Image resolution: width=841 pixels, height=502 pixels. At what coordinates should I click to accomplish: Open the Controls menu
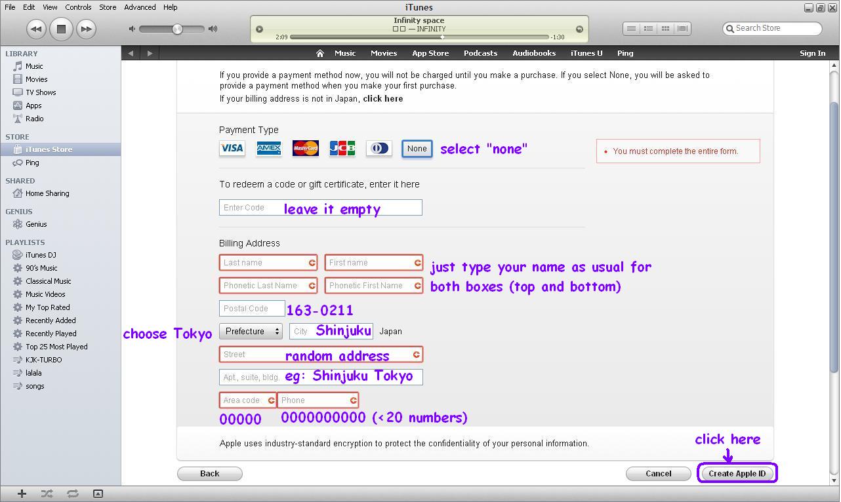point(78,7)
